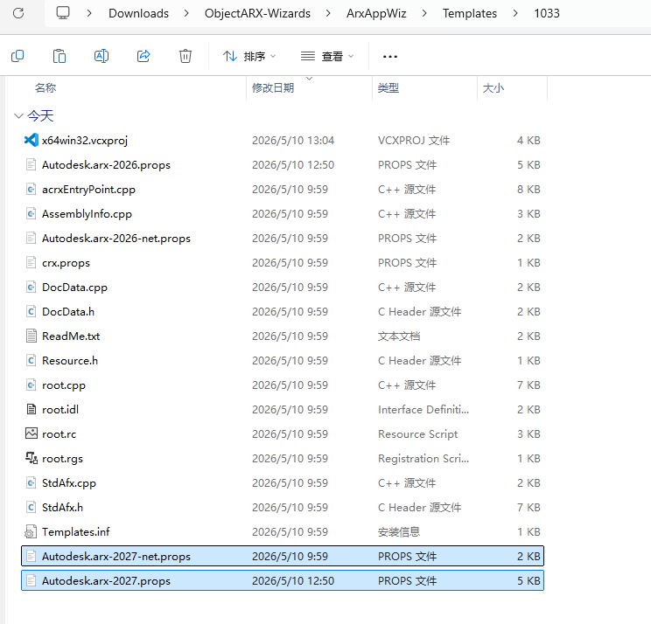Click the This PC monitor icon
Screen dimensions: 651x624
pyautogui.click(x=63, y=13)
